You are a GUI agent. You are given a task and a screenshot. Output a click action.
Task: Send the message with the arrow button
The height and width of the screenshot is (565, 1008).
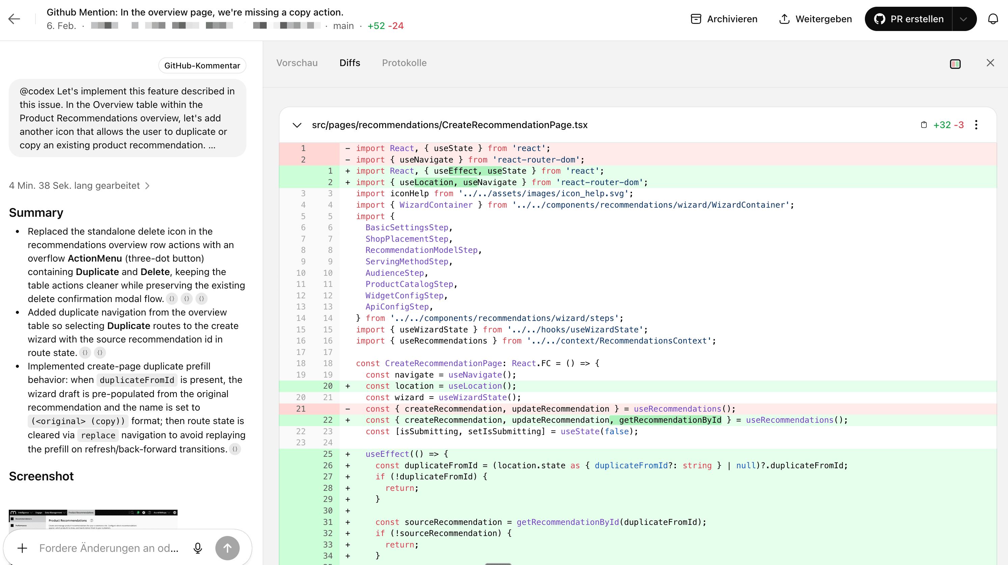(x=227, y=548)
